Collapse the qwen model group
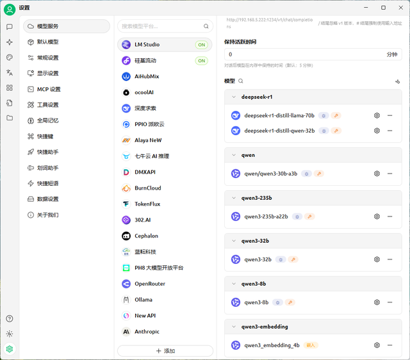Viewport: 410px width, 360px height. [x=234, y=155]
